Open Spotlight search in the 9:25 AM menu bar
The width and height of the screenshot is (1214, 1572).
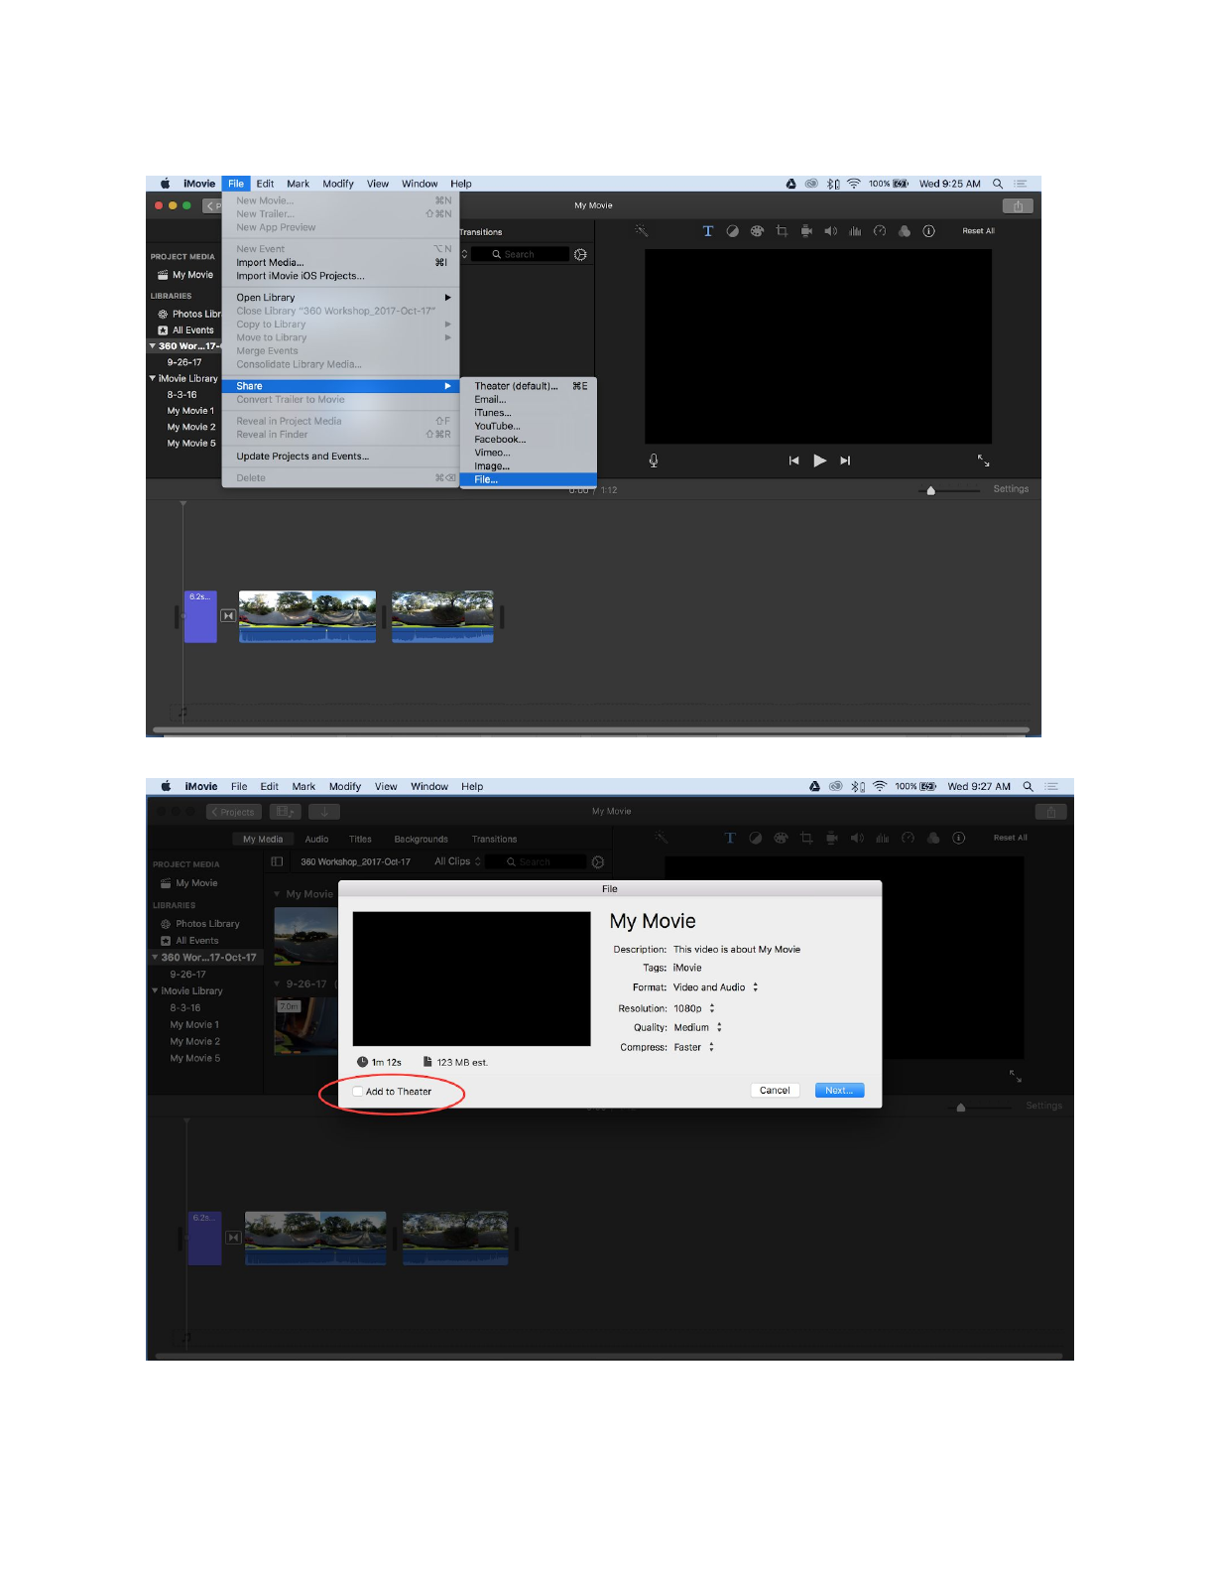tap(998, 184)
